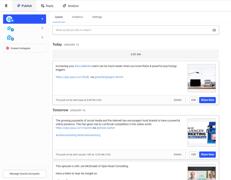Screen dimensions: 231x180
Task: Click the #smm hashtag
Action: click(x=119, y=77)
